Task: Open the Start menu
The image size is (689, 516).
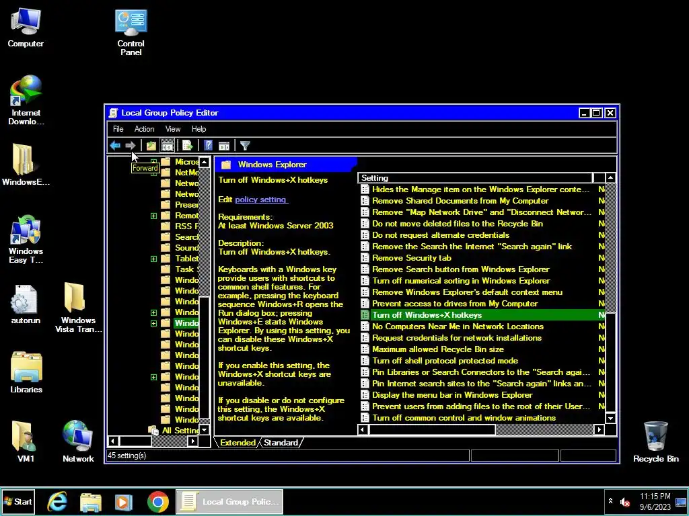Action: [x=18, y=501]
